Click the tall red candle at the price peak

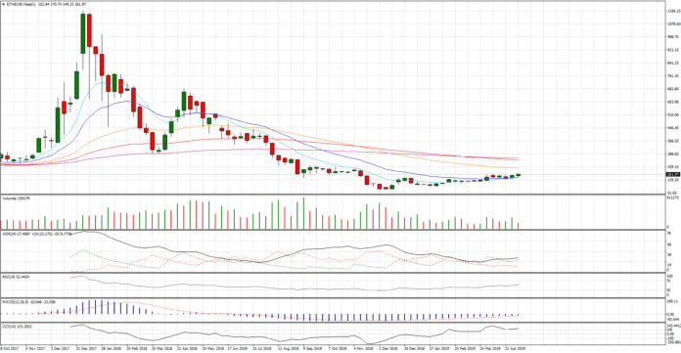[x=89, y=30]
